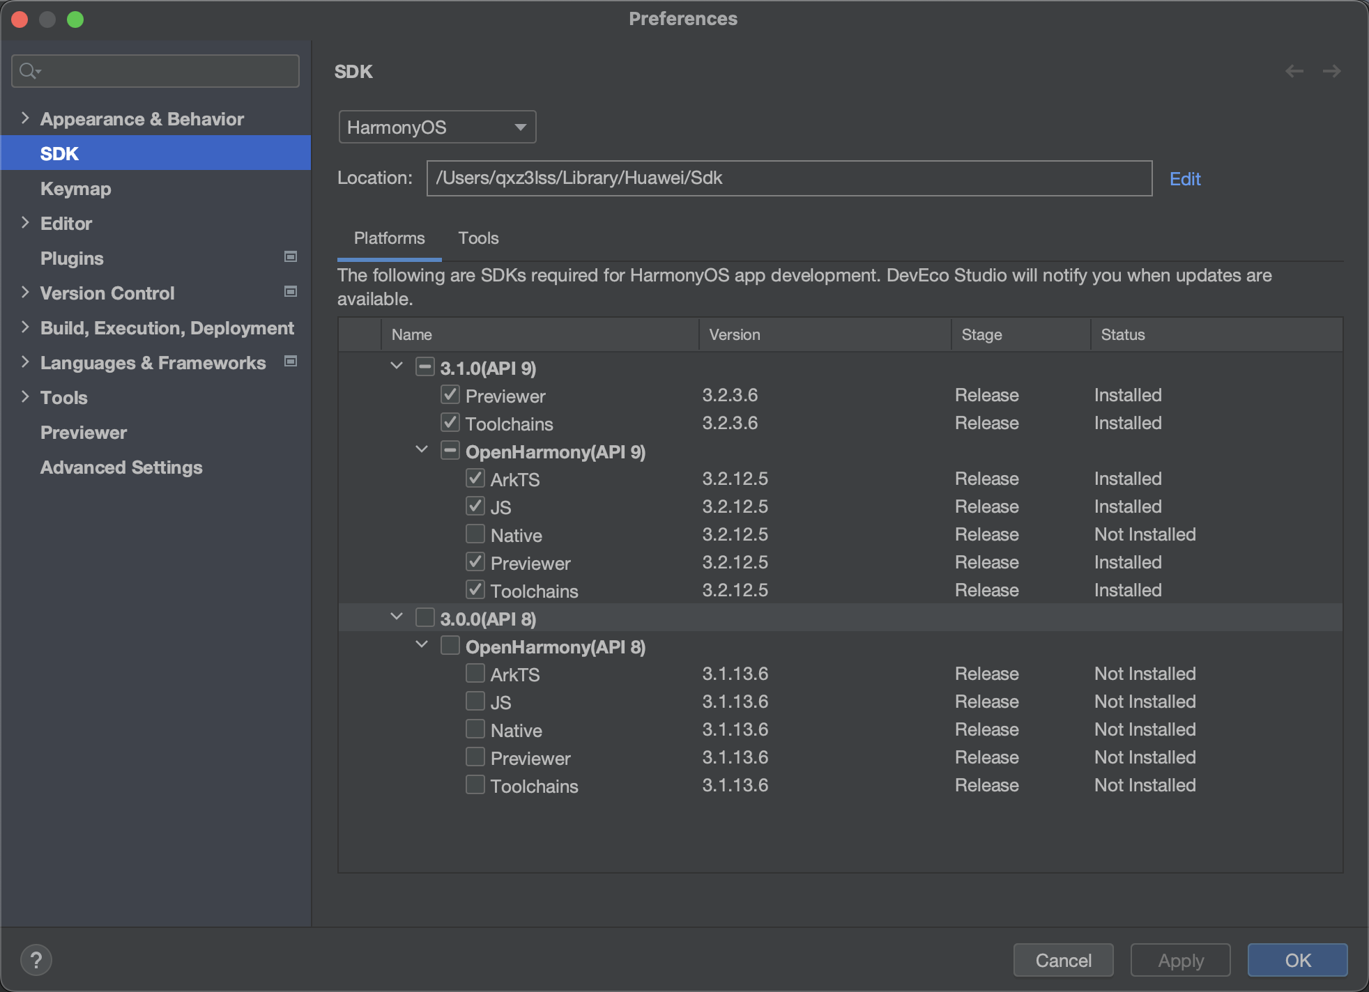Switch to the Platforms tab

click(389, 238)
